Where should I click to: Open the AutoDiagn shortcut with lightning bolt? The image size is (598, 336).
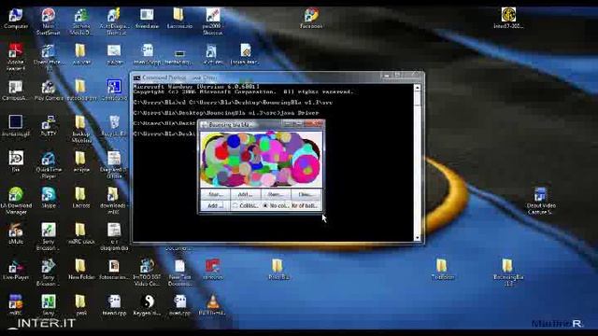(113, 21)
